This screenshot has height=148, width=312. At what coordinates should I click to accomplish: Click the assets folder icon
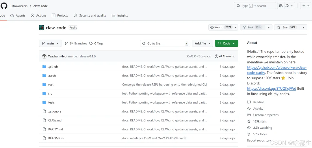click(44, 76)
